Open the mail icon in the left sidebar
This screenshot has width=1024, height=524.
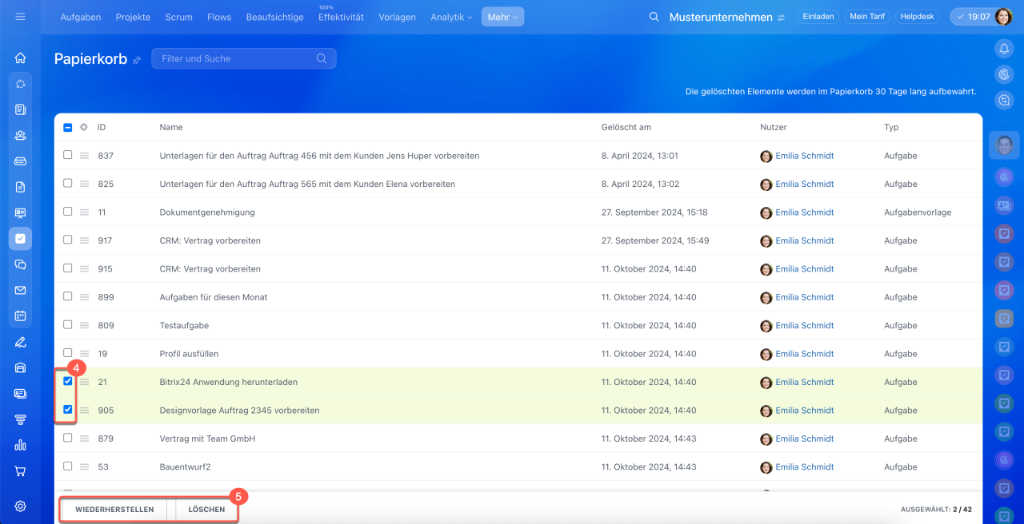click(x=20, y=290)
